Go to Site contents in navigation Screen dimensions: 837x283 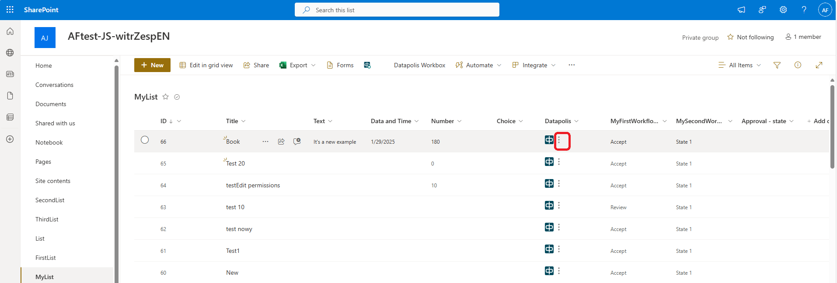53,181
